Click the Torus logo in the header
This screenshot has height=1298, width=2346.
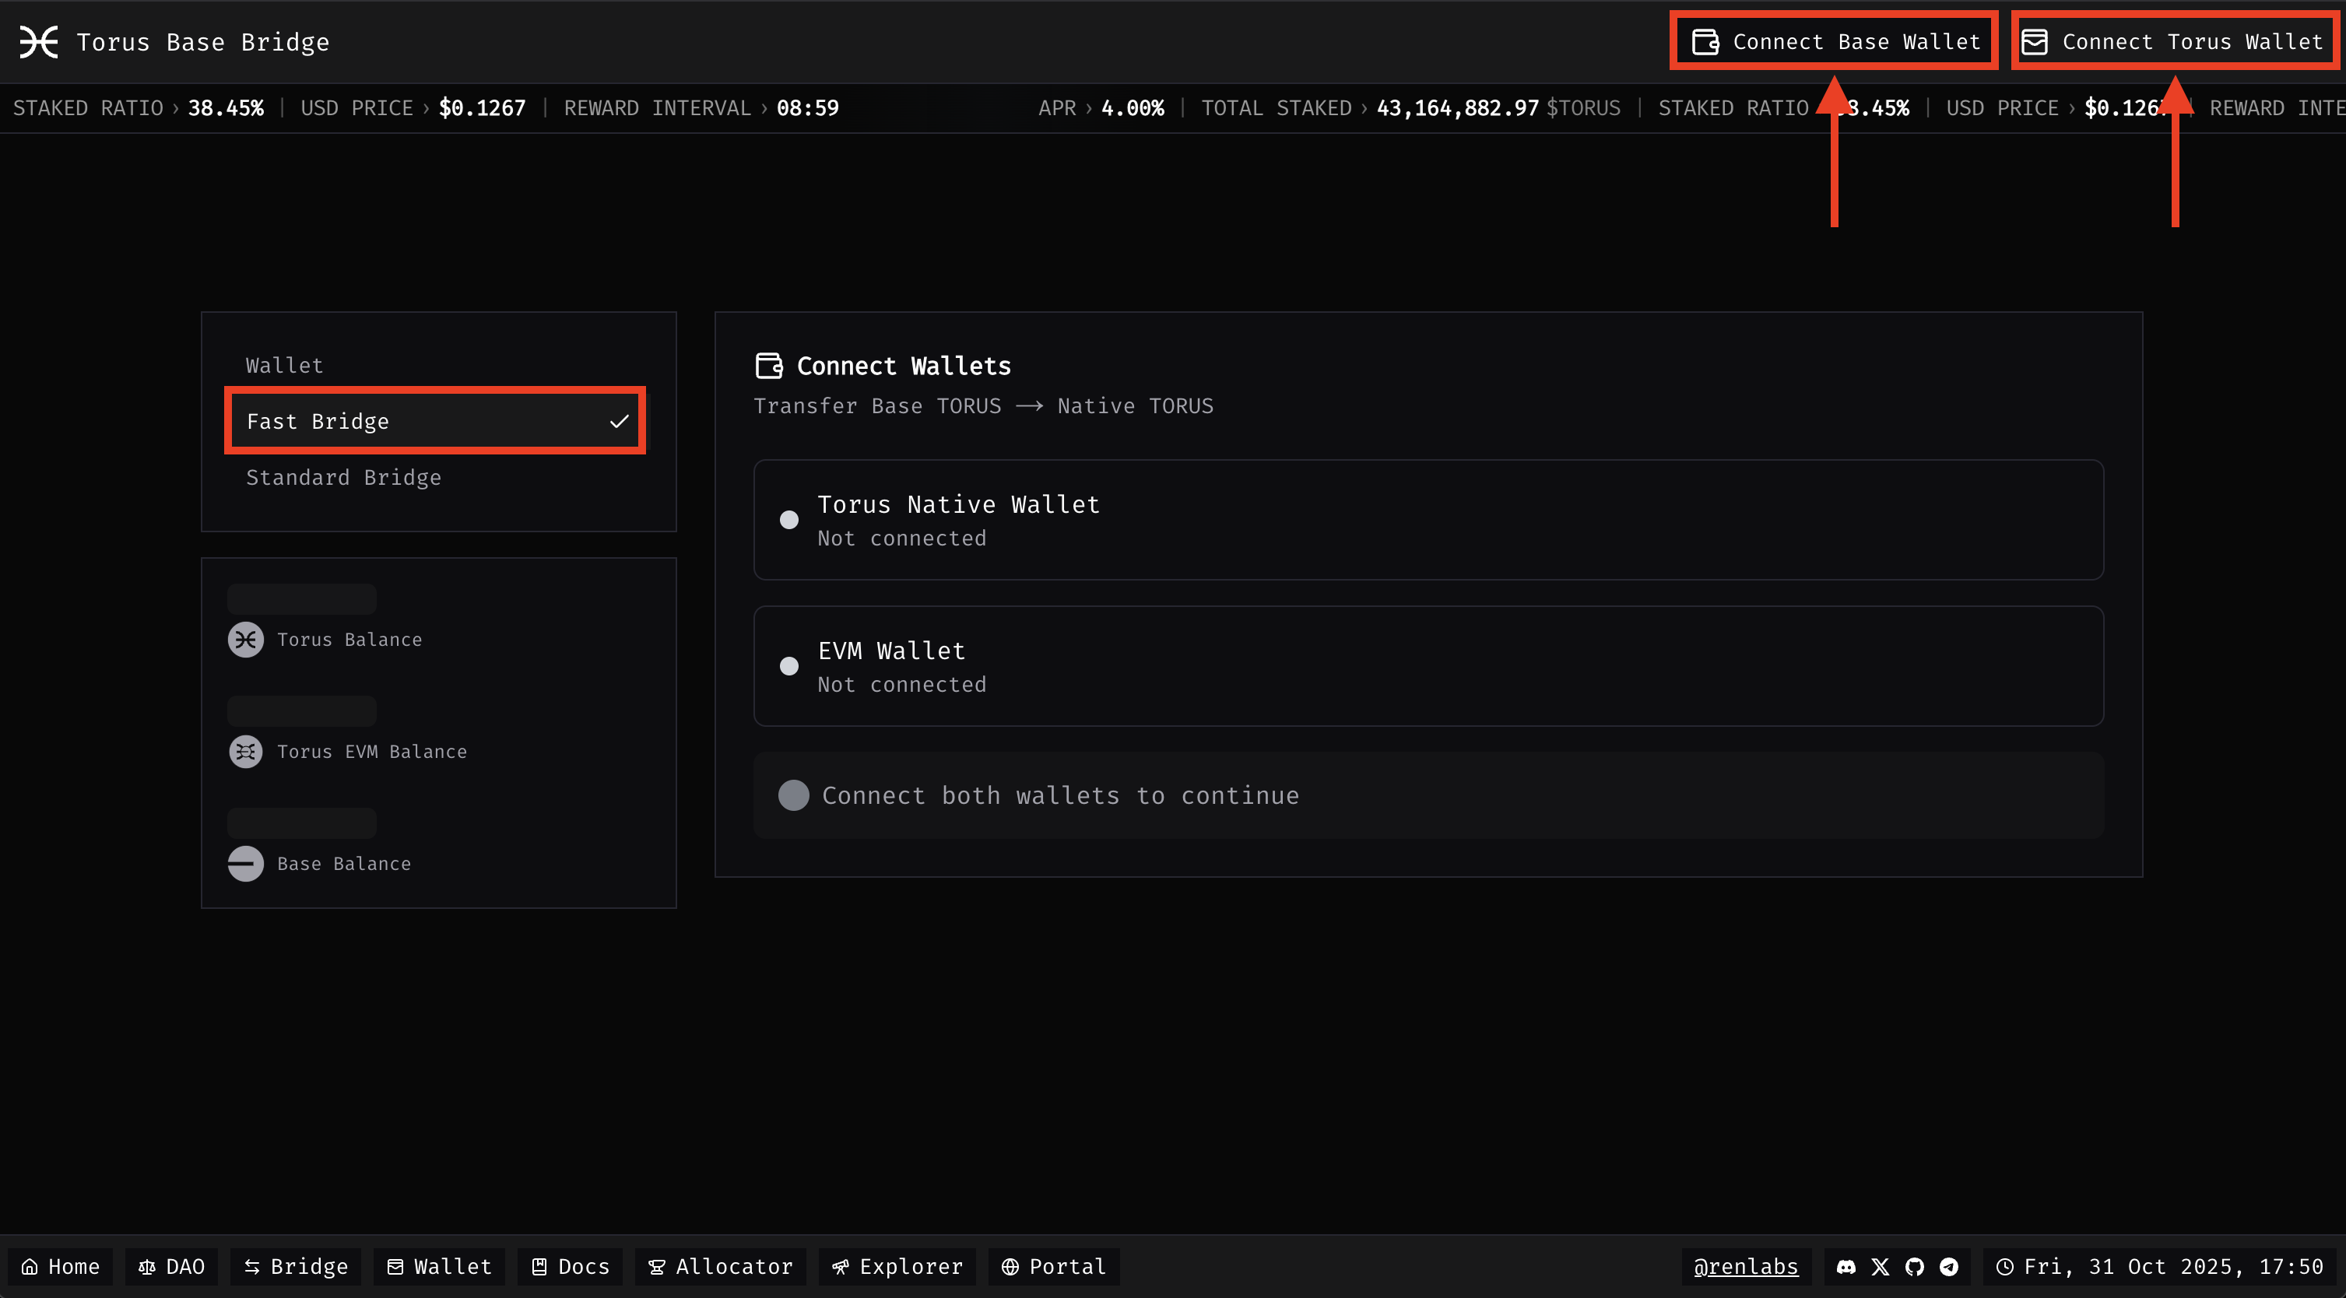click(39, 42)
